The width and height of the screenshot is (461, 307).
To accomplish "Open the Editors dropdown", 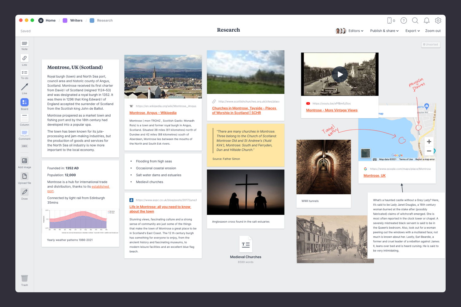I will pyautogui.click(x=355, y=31).
